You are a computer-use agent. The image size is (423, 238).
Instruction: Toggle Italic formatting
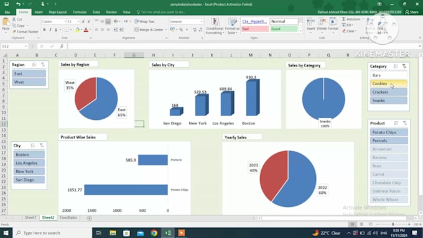(x=50, y=30)
